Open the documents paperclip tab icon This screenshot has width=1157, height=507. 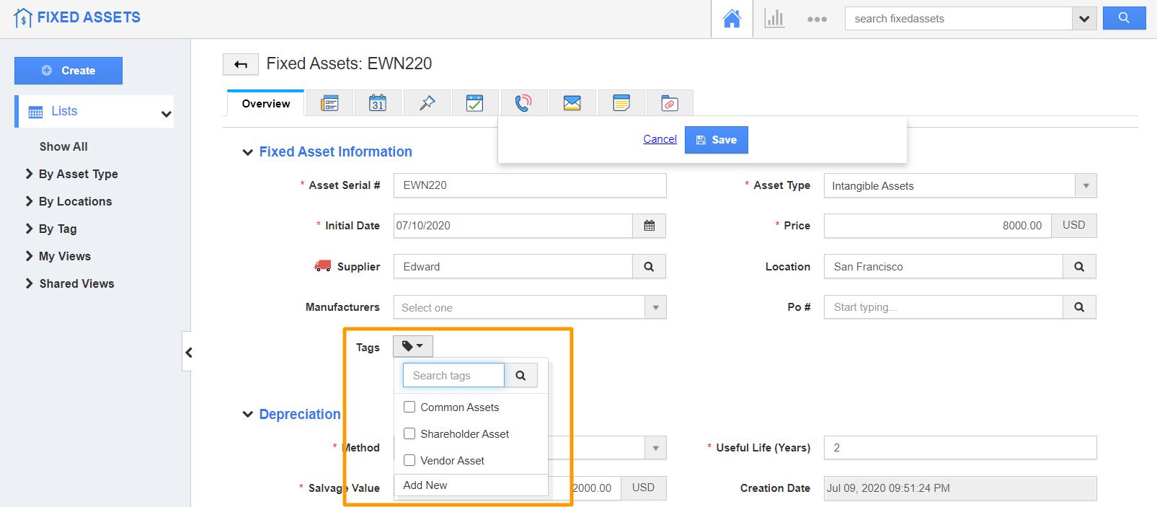670,103
